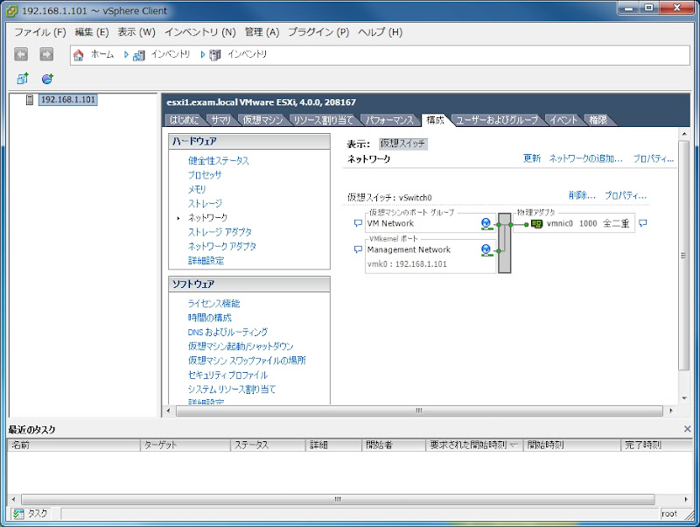Open hardware 詳細設定 link

coord(206,261)
